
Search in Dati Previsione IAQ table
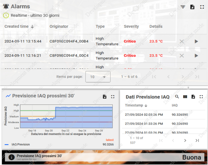pos(177,97)
